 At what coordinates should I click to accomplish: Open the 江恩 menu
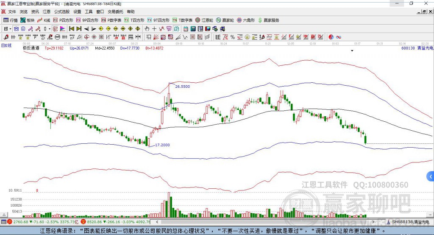pyautogui.click(x=47, y=11)
